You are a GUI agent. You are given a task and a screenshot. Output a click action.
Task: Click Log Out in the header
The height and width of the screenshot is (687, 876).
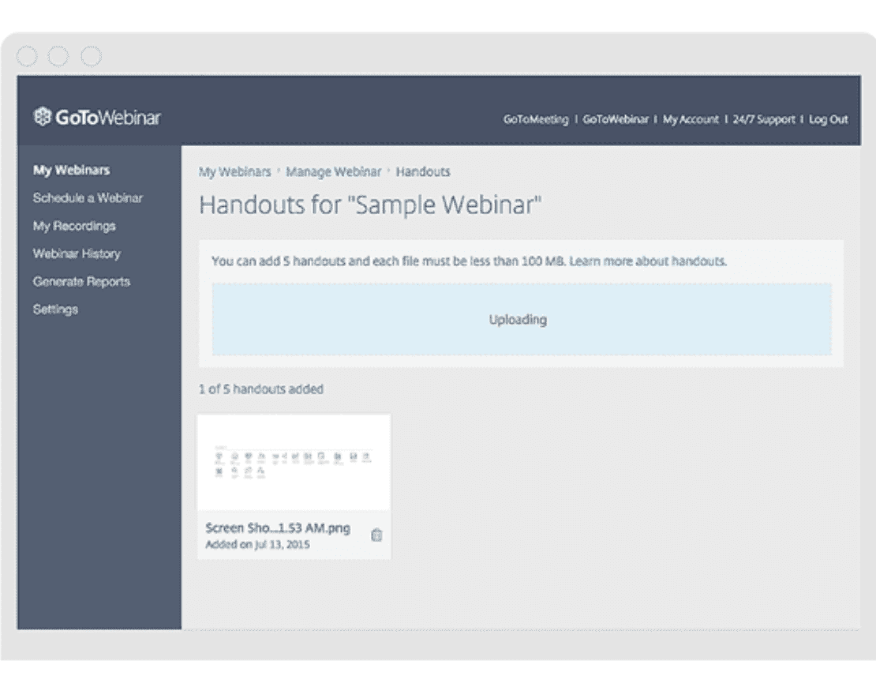828,120
